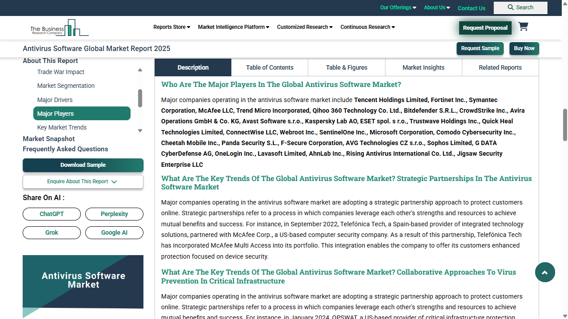The width and height of the screenshot is (568, 319).
Task: Click the Major Players heading in the article
Action: [281, 84]
